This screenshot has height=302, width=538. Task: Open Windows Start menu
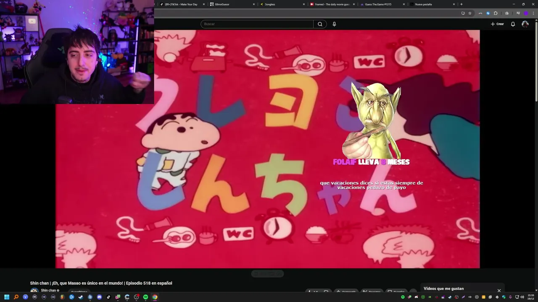click(7, 297)
